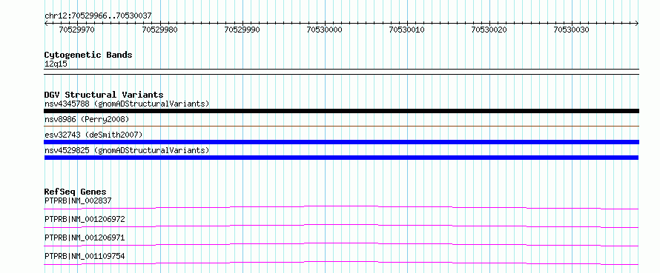
Task: Select the Cytogenetic Bands track heading
Action: point(88,55)
